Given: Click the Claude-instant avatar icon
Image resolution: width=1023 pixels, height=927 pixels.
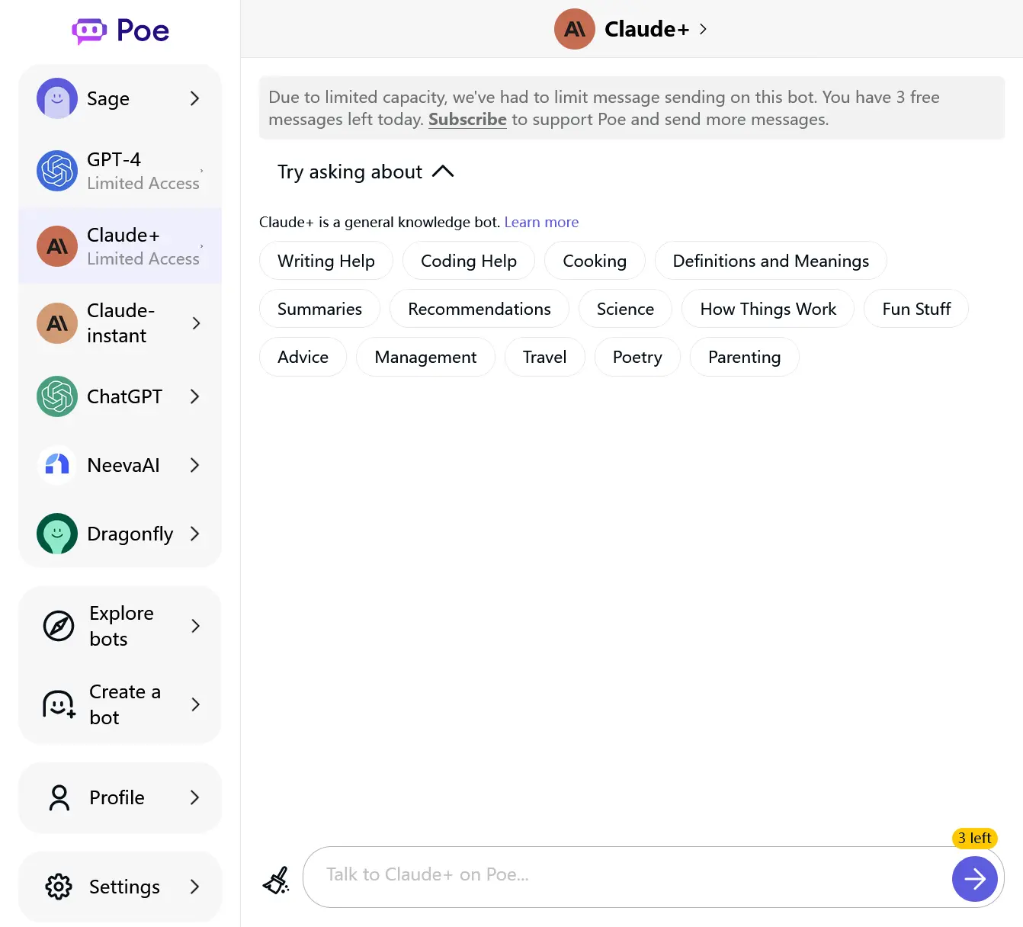Looking at the screenshot, I should click(57, 323).
